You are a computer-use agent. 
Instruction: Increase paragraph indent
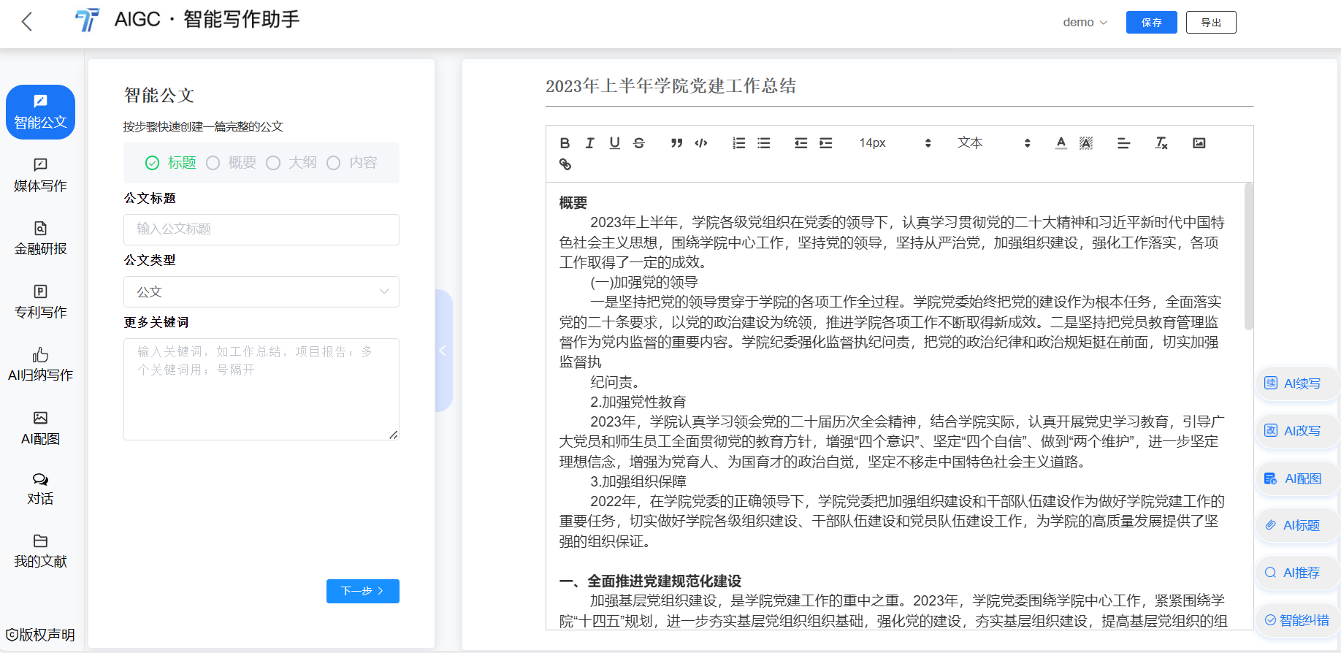coord(826,143)
